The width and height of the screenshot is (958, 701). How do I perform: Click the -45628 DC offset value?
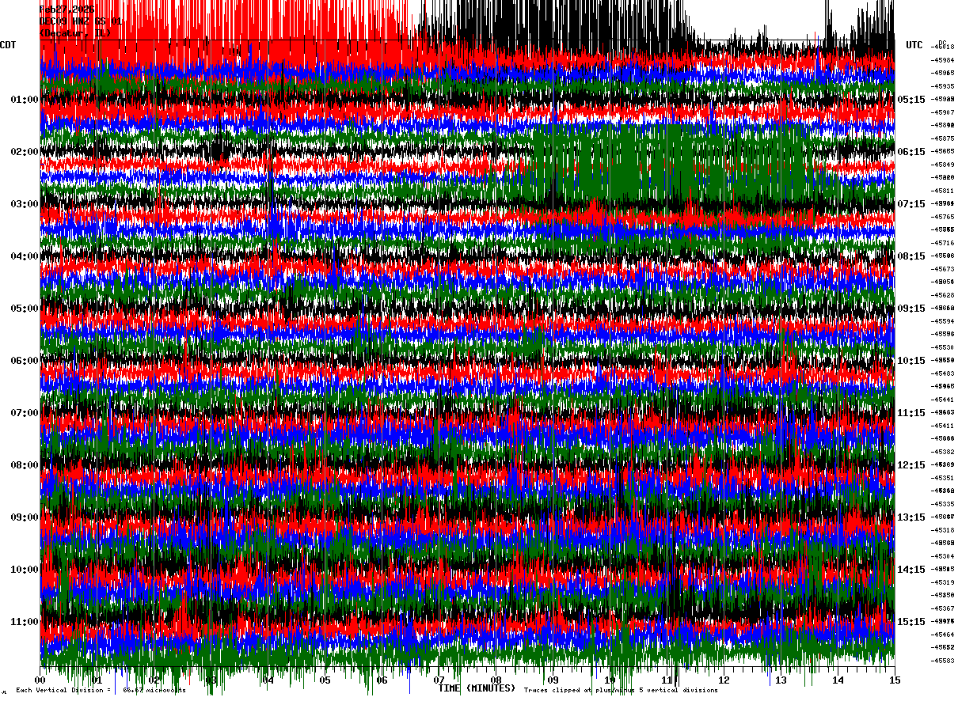pyautogui.click(x=944, y=295)
